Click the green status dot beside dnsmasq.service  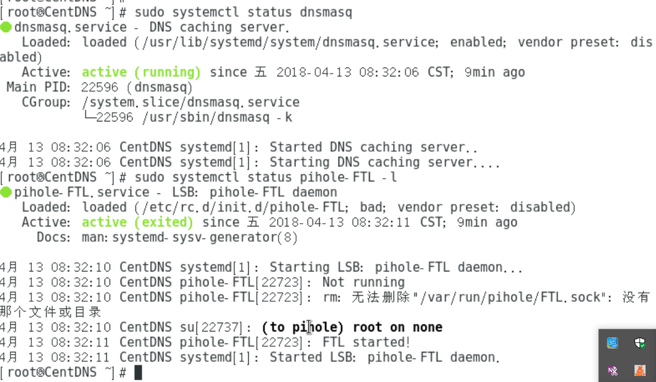(x=6, y=27)
